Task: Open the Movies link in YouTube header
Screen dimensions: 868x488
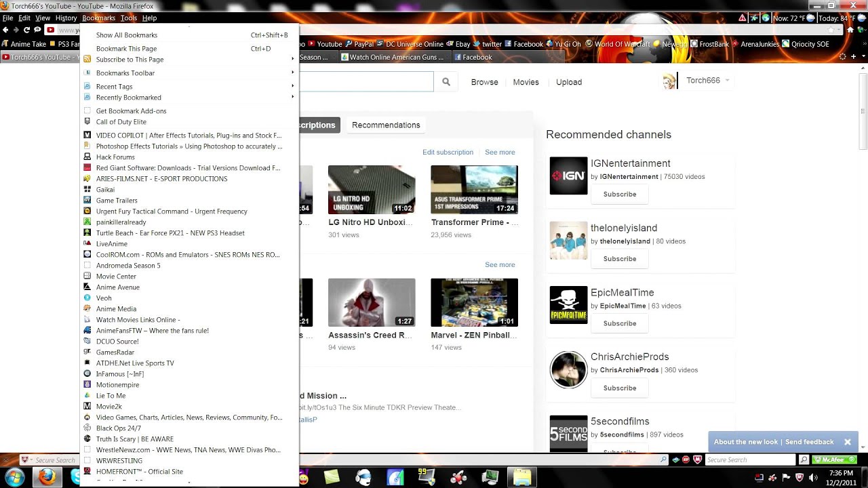Action: pyautogui.click(x=526, y=82)
